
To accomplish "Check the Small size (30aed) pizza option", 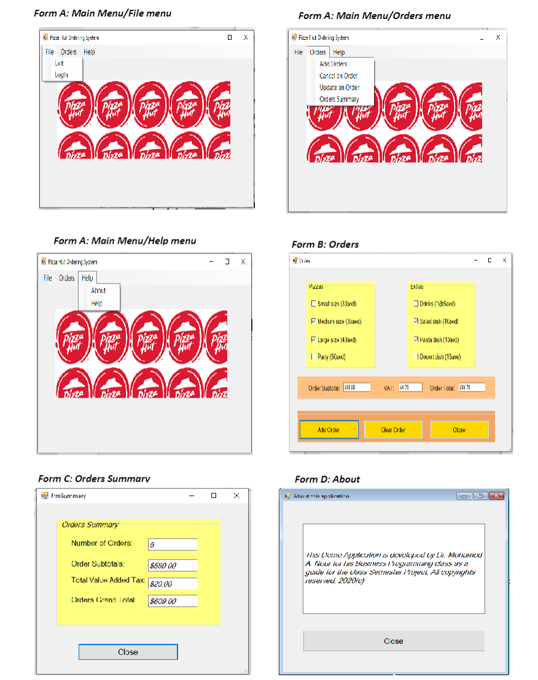I will [315, 303].
